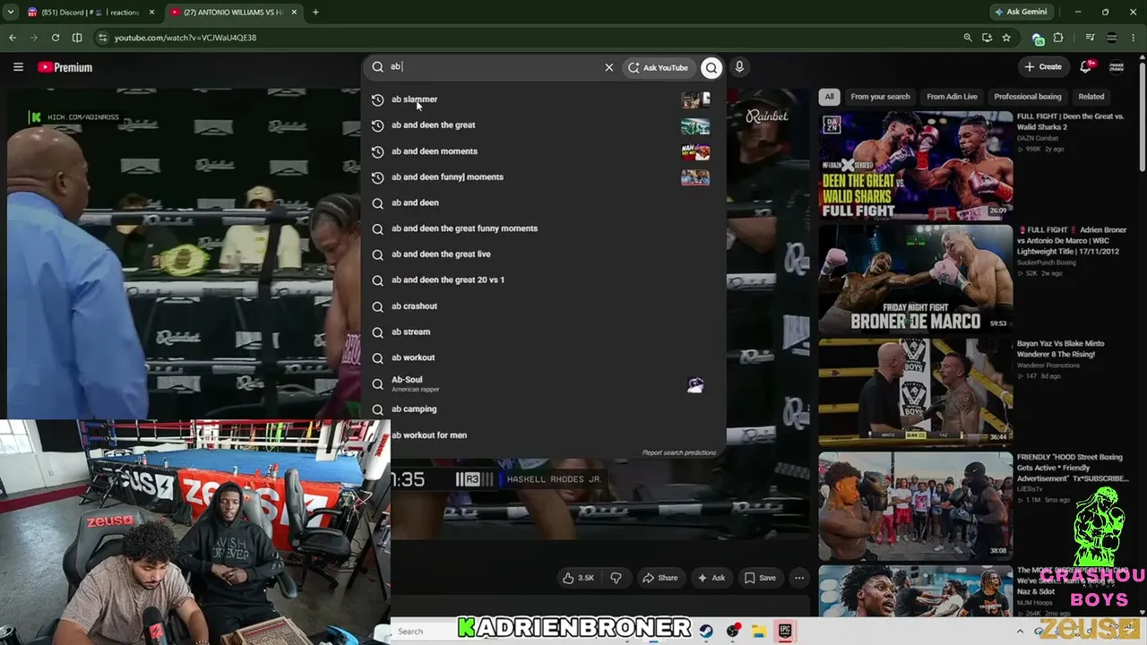Bookmark this page with the star

[1006, 38]
